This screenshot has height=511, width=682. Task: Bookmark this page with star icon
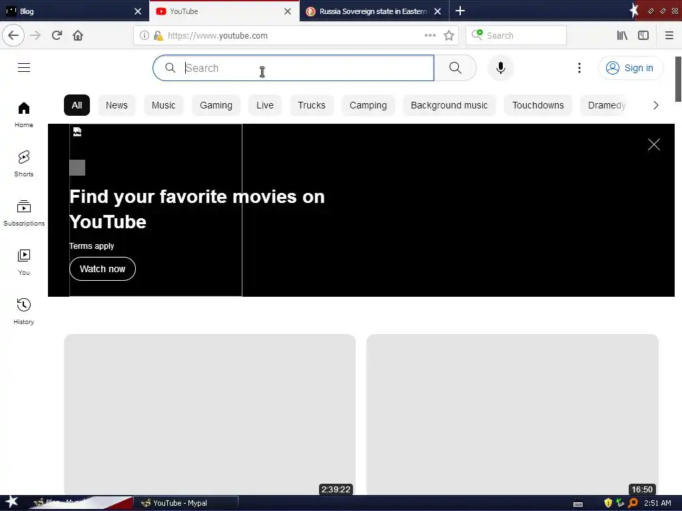(x=449, y=35)
